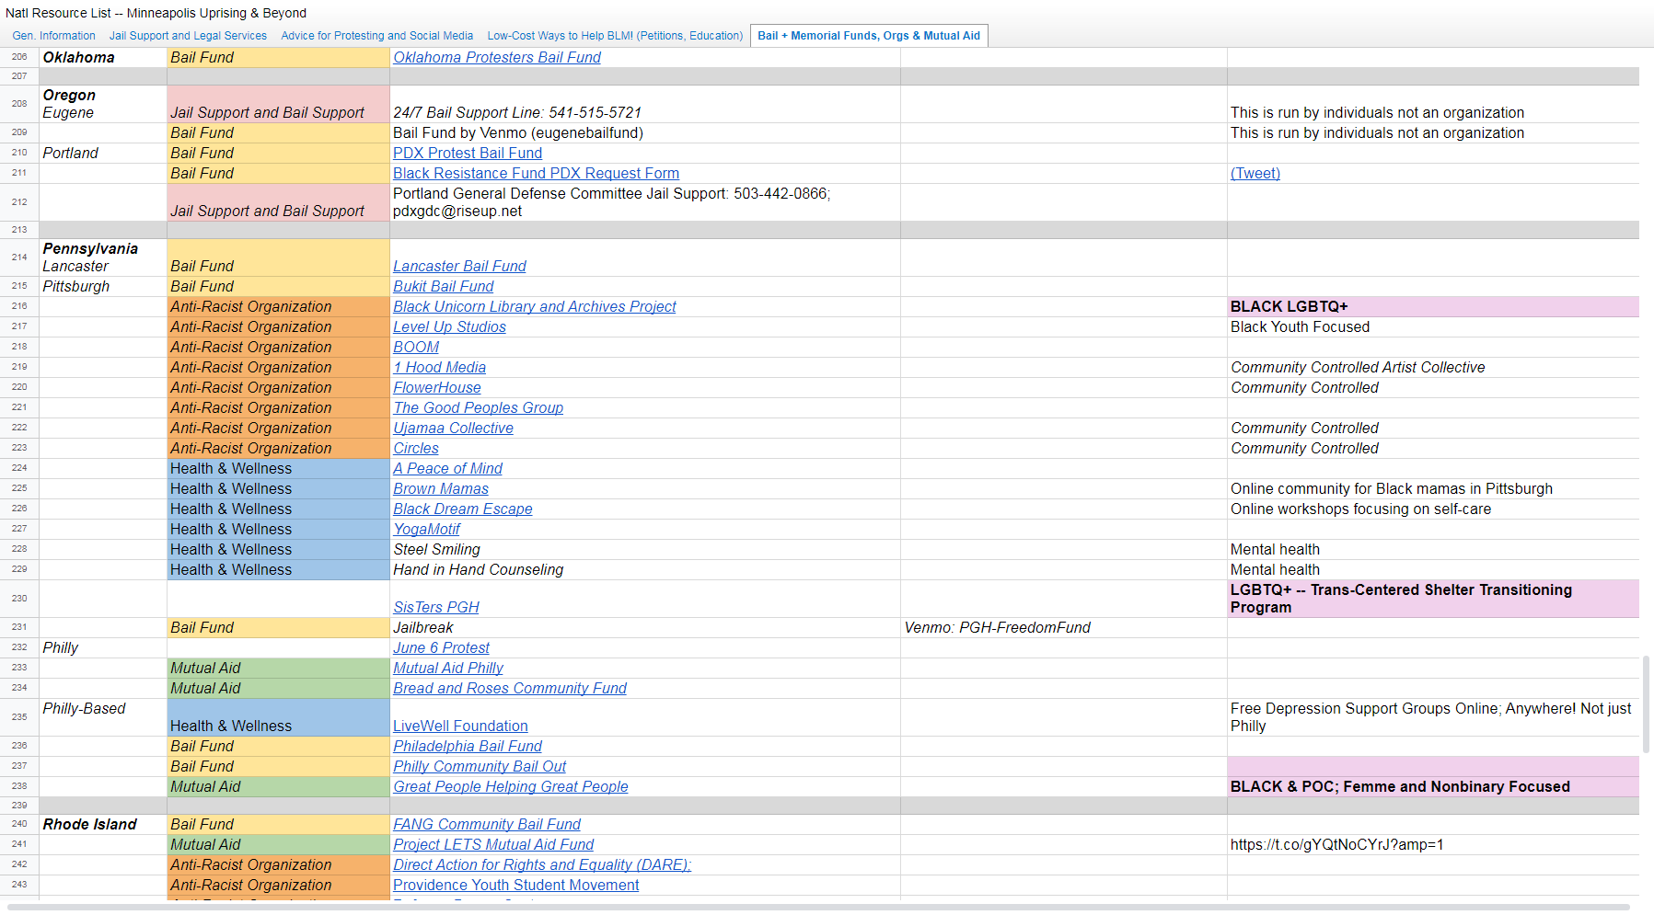This screenshot has width=1654, height=915.
Task: Click The Good Peoples Group link
Action: click(478, 407)
